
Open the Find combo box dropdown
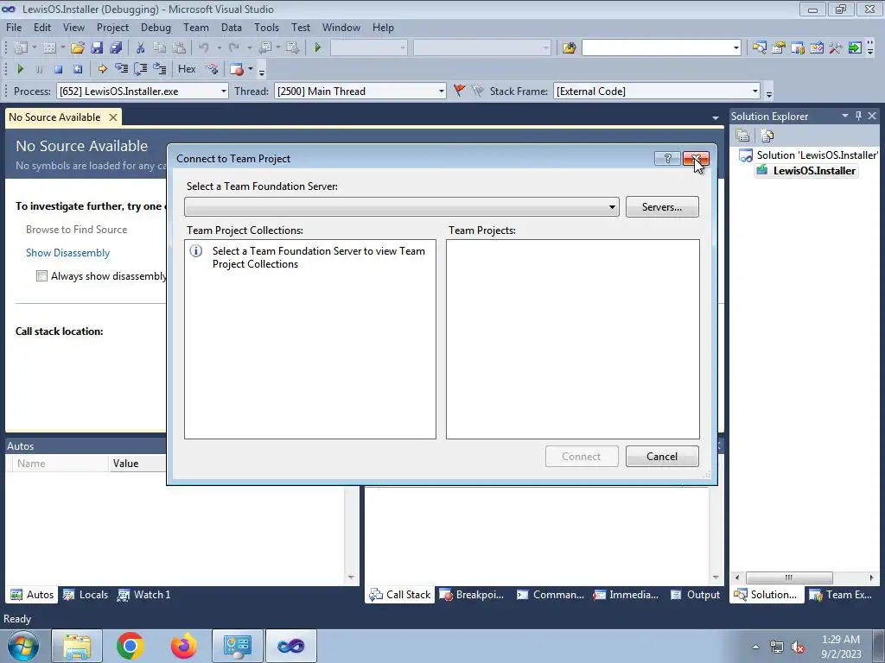click(x=736, y=48)
